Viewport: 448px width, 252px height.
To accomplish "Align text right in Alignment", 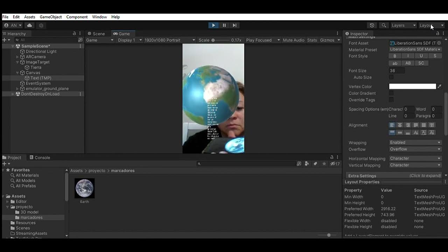I will point(408,125).
